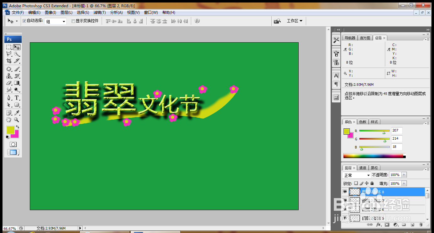Screen dimensions: 434x233
Task: Change screen mode button in toolbox
Action: [x=13, y=152]
